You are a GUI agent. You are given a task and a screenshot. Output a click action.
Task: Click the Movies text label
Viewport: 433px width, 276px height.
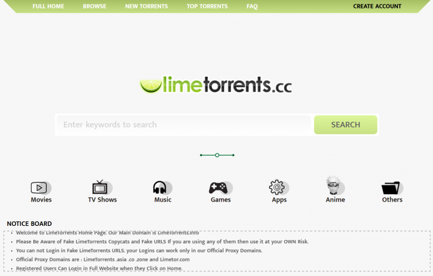coord(41,199)
